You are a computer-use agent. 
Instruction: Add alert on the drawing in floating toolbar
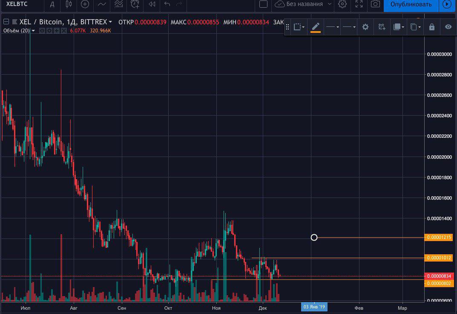[x=382, y=27]
